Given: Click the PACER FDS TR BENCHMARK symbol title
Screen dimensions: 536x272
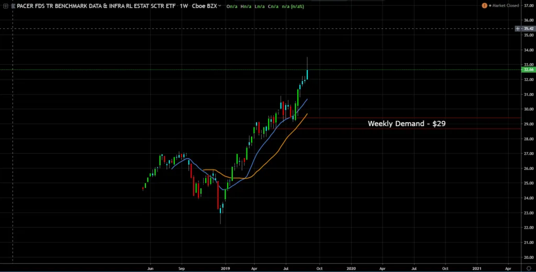Looking at the screenshot, I should coord(96,6).
